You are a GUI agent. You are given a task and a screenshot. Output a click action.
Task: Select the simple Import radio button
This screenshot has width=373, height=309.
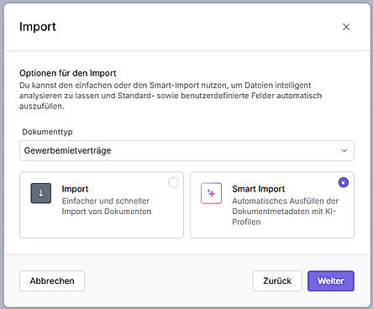pos(173,182)
